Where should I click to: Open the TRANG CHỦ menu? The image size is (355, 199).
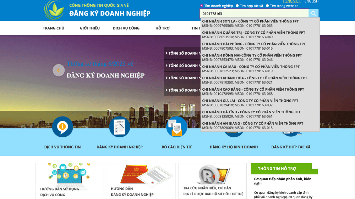(x=54, y=28)
